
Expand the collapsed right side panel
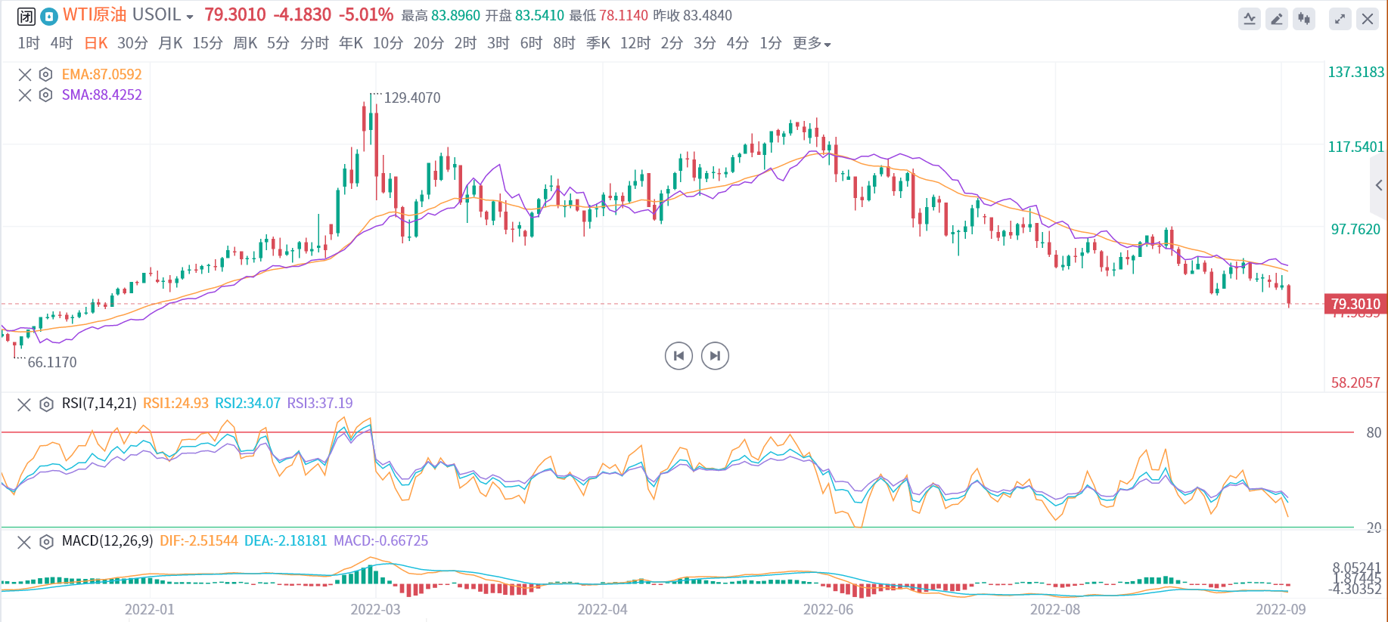pyautogui.click(x=1379, y=185)
